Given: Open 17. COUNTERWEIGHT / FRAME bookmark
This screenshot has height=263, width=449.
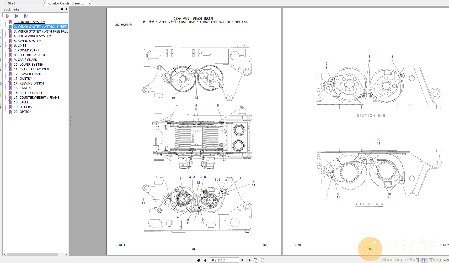Looking at the screenshot, I should 36,98.
